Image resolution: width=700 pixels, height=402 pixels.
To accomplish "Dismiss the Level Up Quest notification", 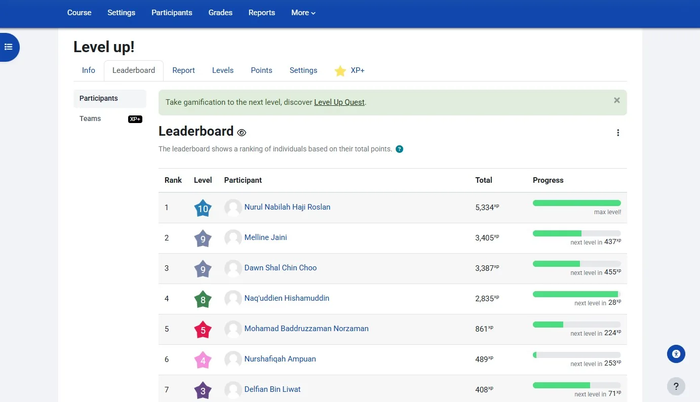I will pyautogui.click(x=616, y=100).
